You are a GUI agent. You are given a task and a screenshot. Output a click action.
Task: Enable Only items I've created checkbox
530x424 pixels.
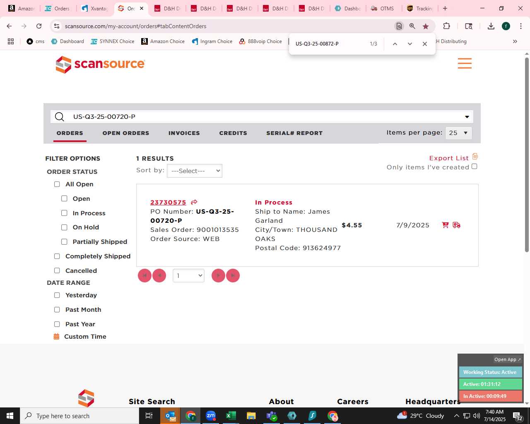click(x=475, y=166)
